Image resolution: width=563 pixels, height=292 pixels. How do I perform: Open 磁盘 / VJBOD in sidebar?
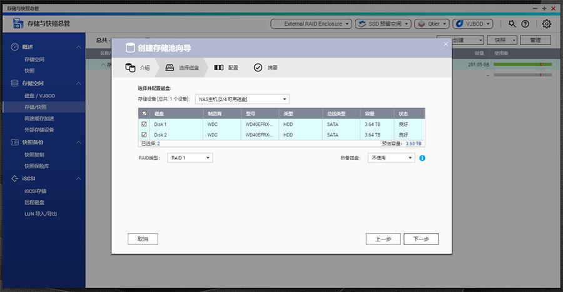coord(39,96)
